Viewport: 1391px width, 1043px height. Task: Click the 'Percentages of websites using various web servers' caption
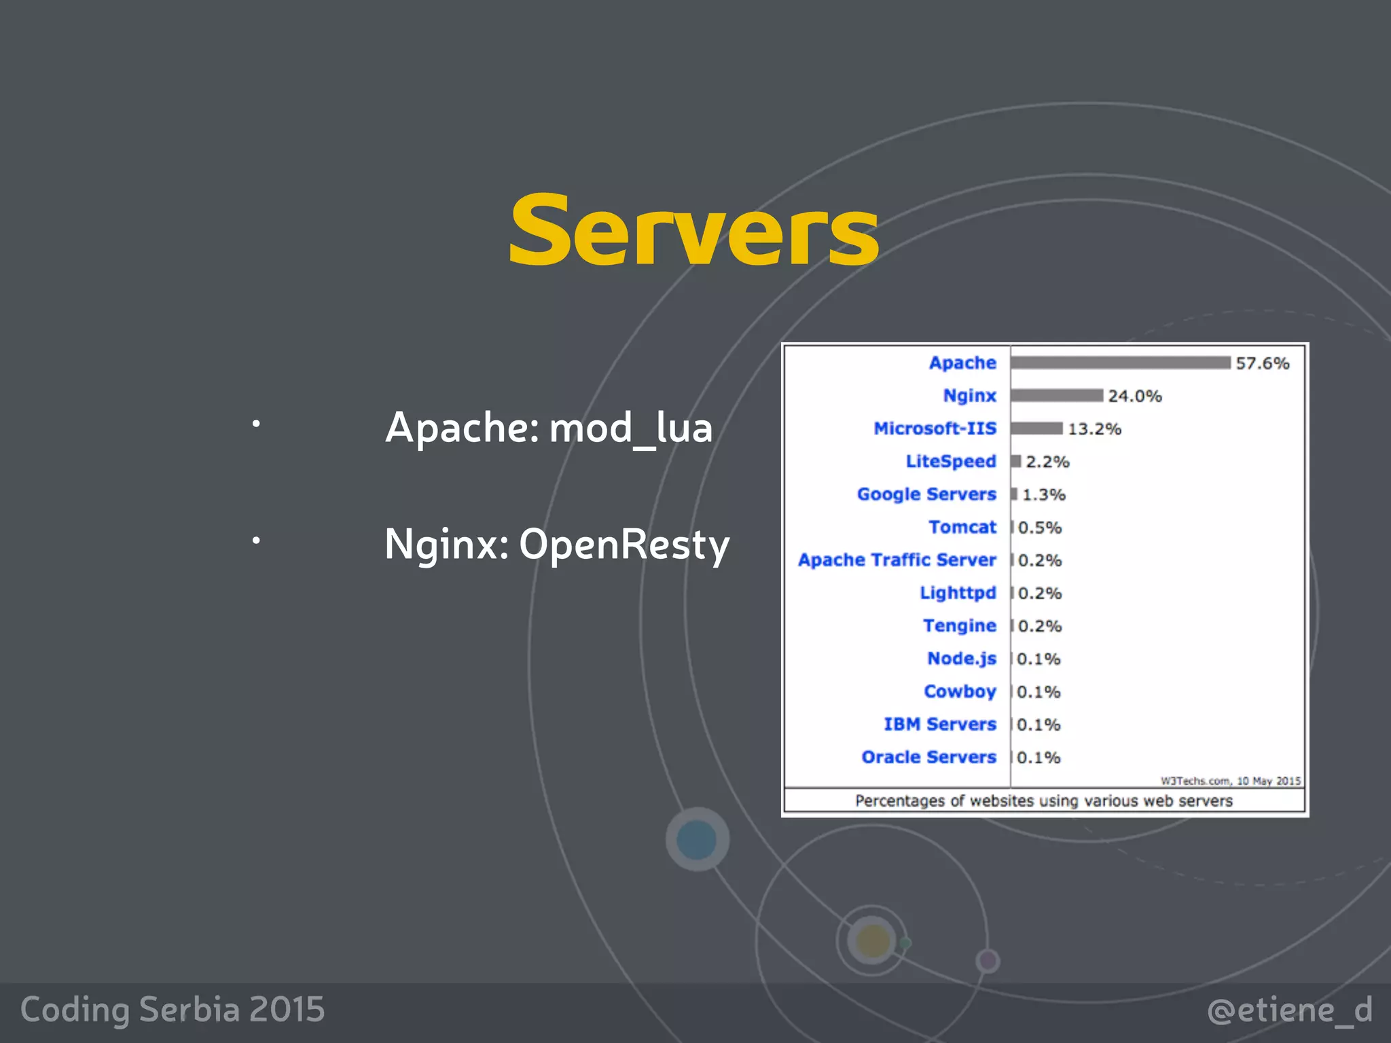pyautogui.click(x=1044, y=801)
